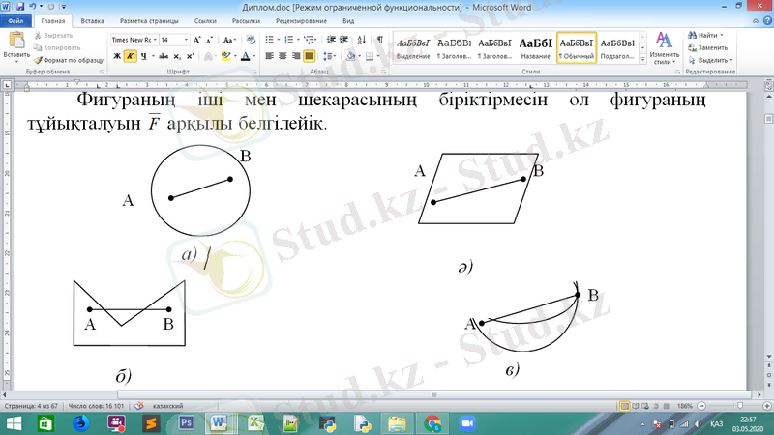Apply the Обычный style
Viewport: 774px width, 435px height.
click(577, 47)
